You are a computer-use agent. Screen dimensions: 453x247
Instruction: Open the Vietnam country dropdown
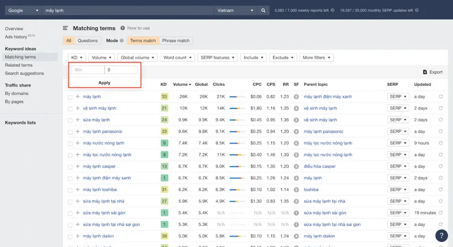tap(236, 10)
